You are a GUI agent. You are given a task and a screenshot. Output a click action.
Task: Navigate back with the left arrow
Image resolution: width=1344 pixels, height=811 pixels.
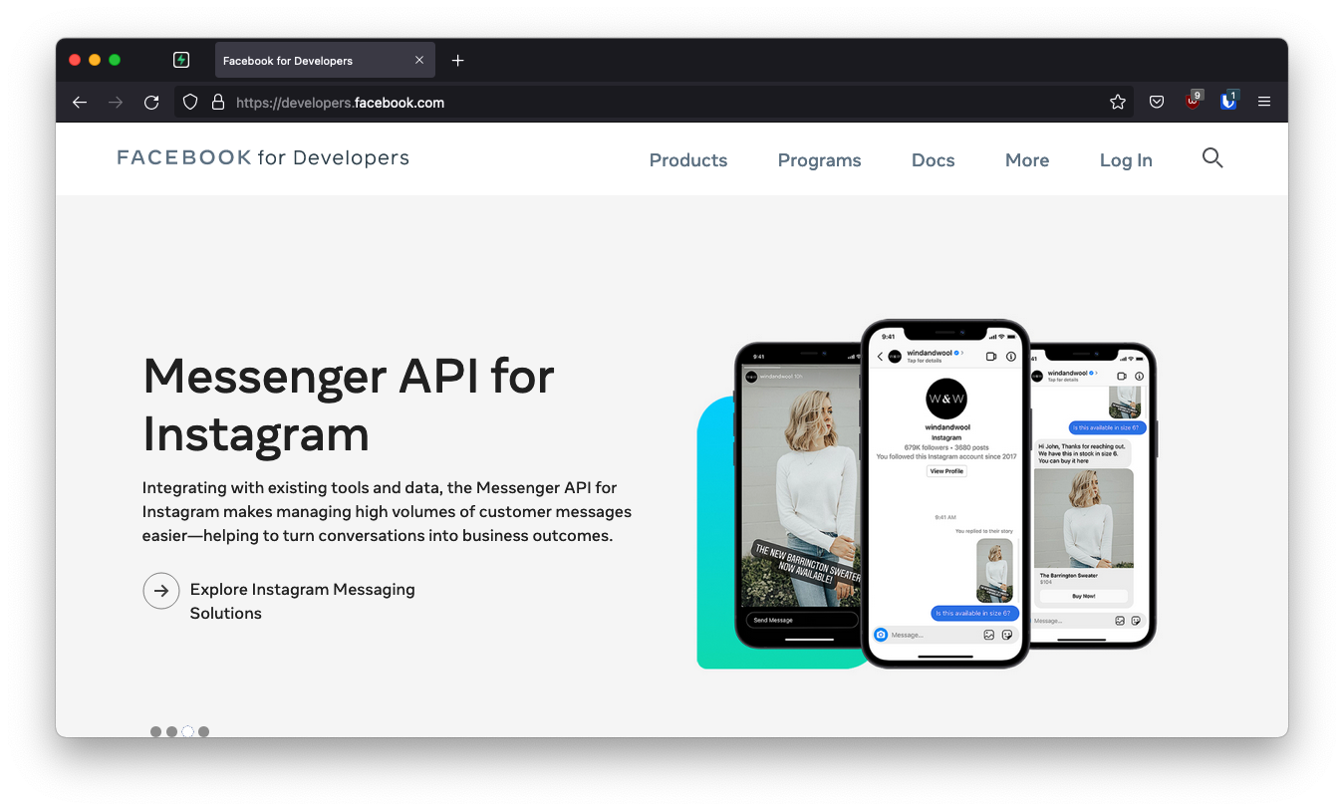[79, 102]
